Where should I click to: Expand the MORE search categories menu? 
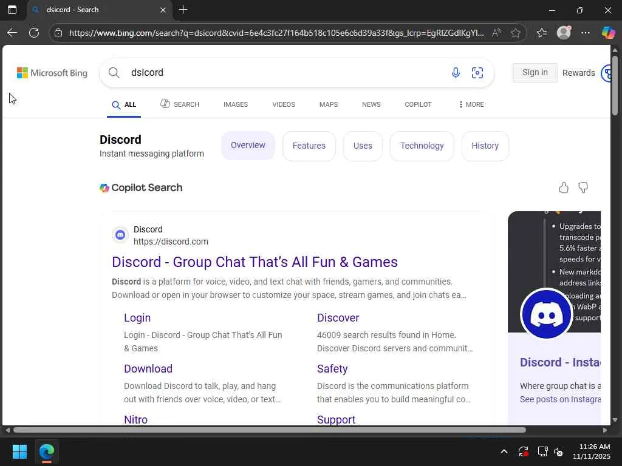(x=471, y=104)
